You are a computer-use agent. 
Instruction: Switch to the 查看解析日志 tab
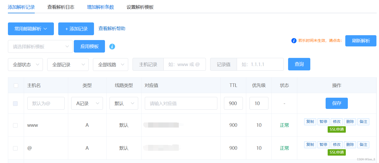tap(61, 7)
